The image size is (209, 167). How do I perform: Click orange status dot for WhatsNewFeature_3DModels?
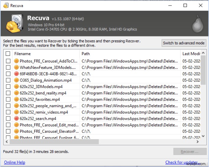[x=17, y=67]
